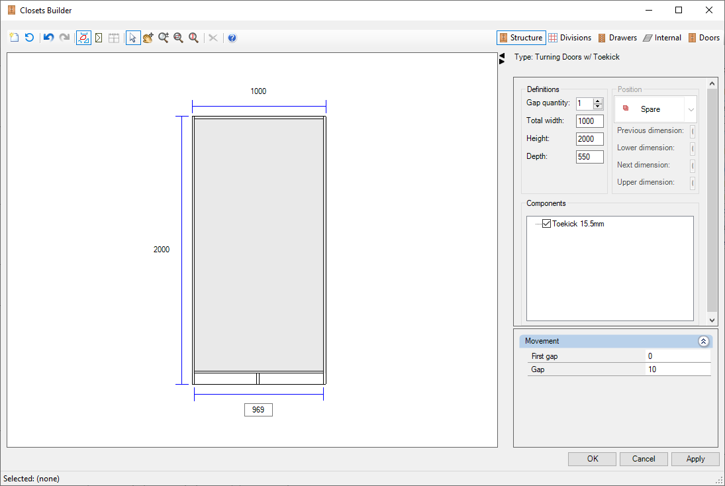Click the Cancel button
725x486 pixels.
pyautogui.click(x=644, y=459)
